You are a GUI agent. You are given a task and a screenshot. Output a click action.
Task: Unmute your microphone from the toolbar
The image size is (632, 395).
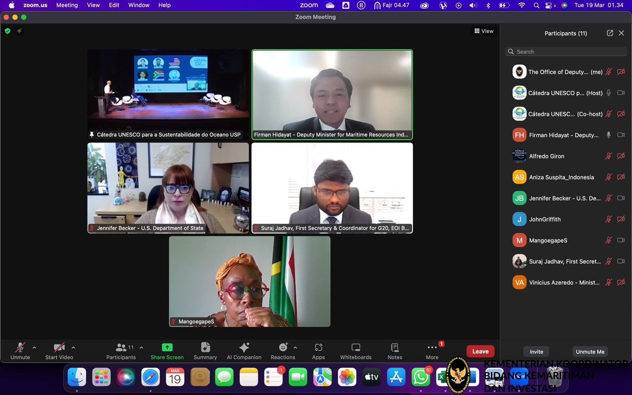click(20, 351)
